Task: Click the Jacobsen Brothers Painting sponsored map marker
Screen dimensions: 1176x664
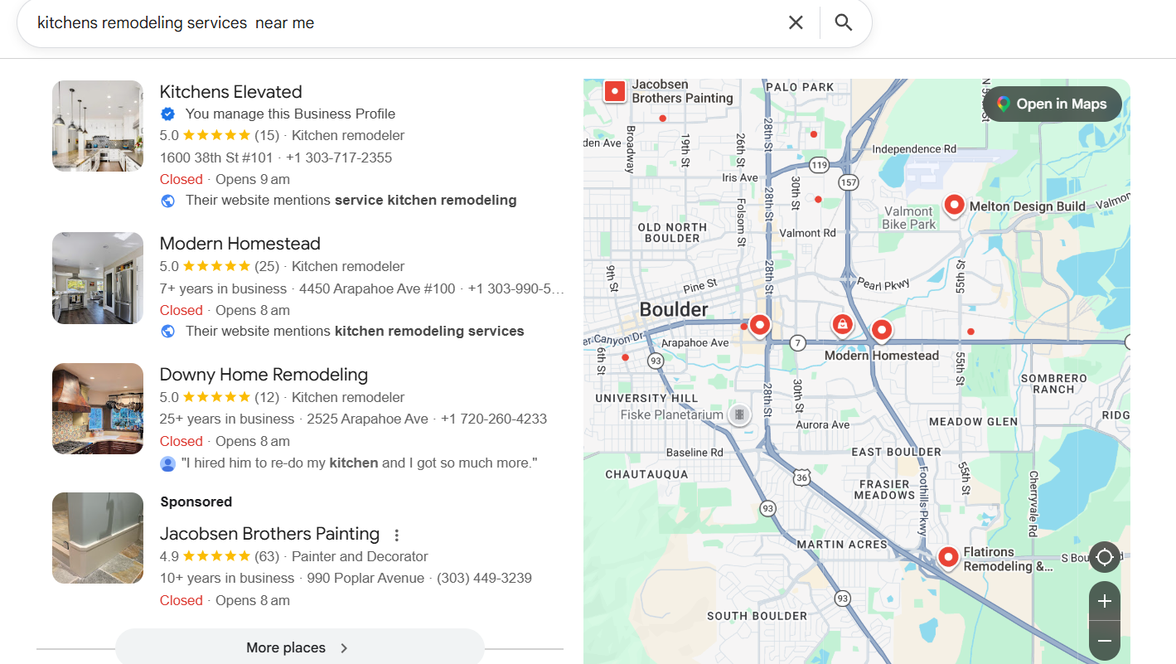Action: [615, 91]
